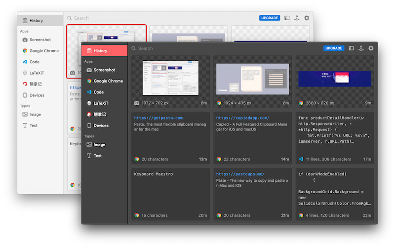Click 熊掌记 bear icon in dark sidebar
Viewport: 395px width, 247px height.
click(89, 114)
